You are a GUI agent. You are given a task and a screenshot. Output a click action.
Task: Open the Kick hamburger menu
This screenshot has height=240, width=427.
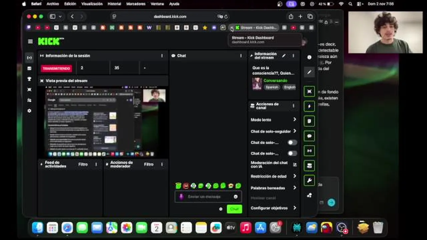tap(30, 41)
